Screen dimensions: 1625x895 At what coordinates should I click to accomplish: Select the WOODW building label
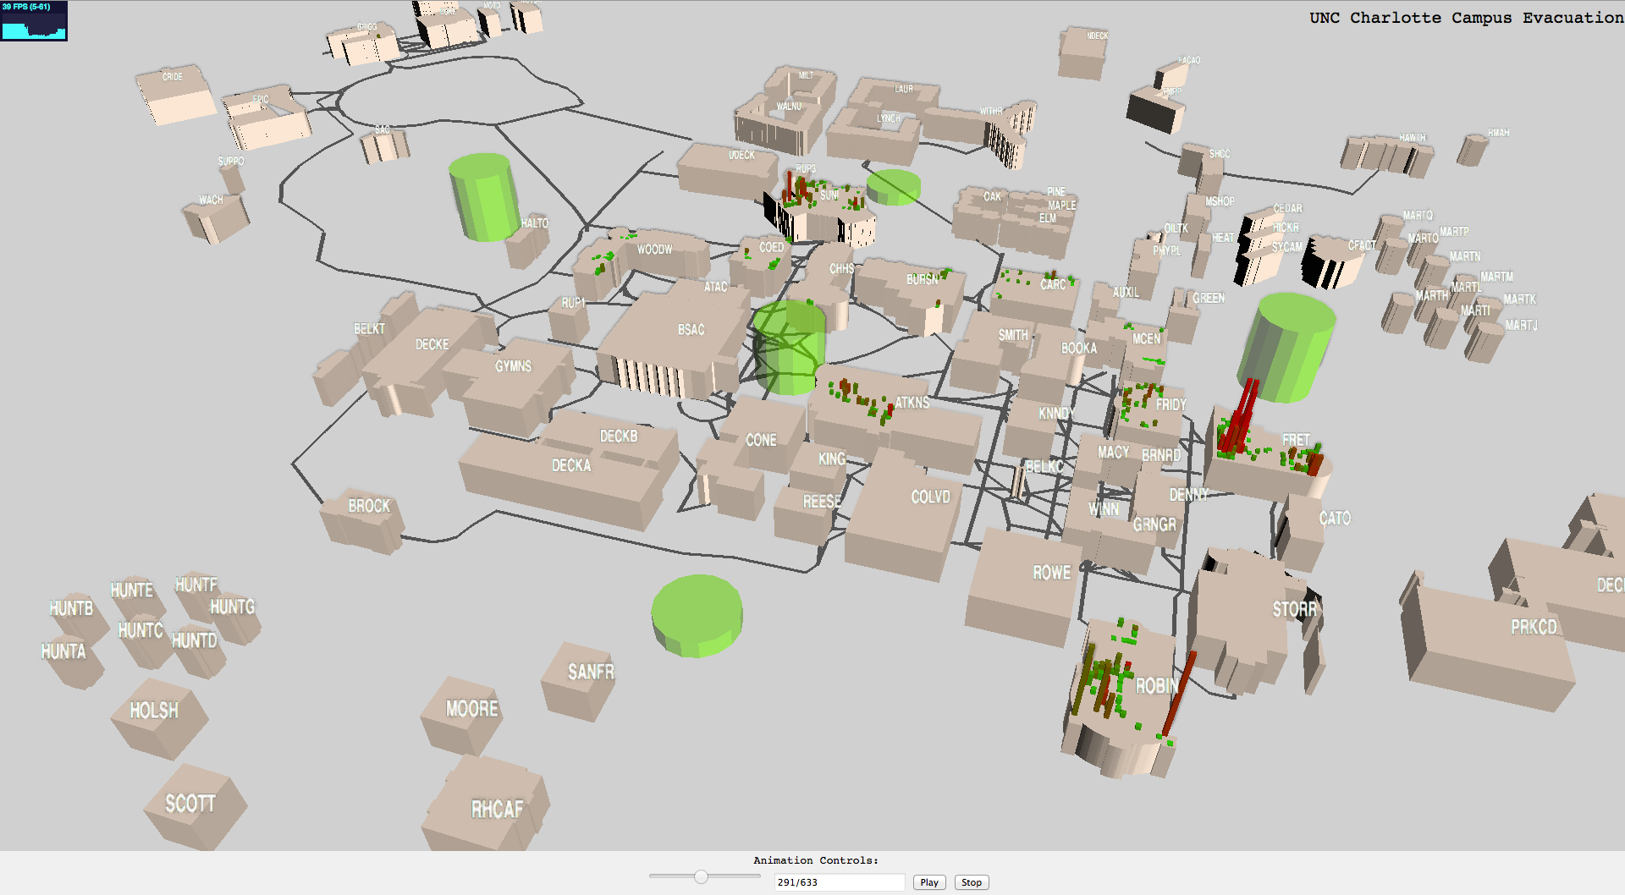point(654,250)
